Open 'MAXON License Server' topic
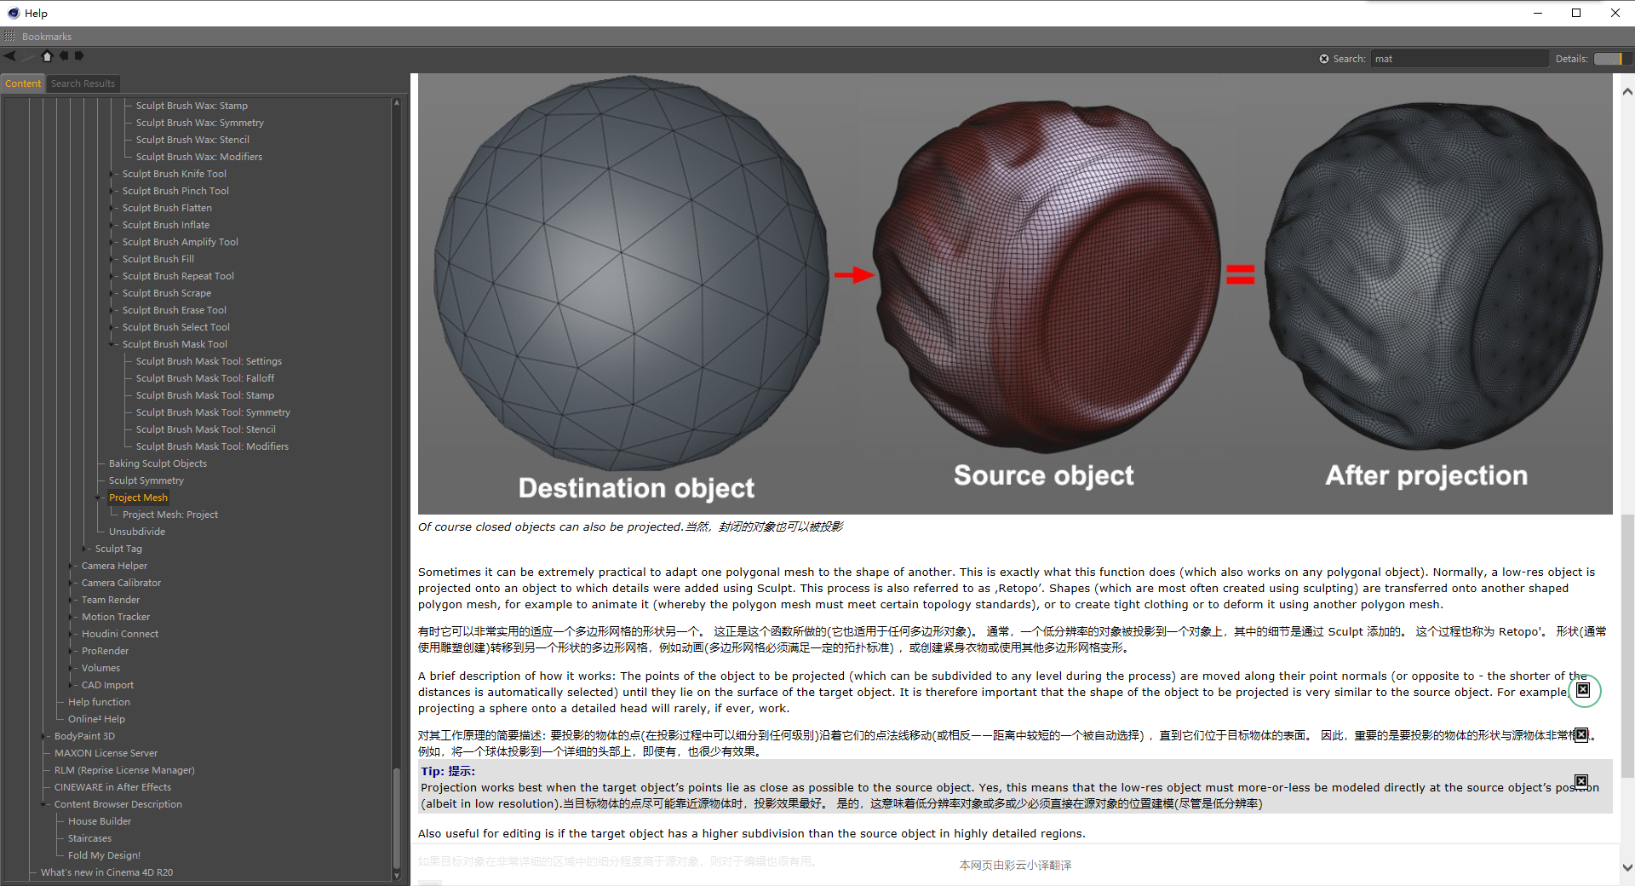1635x886 pixels. coord(106,753)
